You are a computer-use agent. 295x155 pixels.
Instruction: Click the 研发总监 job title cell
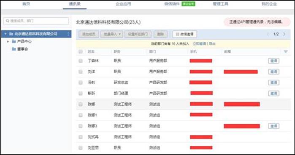click(x=121, y=83)
